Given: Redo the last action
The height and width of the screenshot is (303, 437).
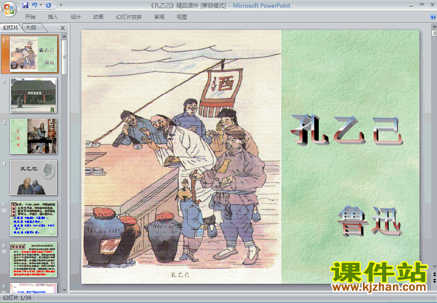Looking at the screenshot, I should point(48,5).
